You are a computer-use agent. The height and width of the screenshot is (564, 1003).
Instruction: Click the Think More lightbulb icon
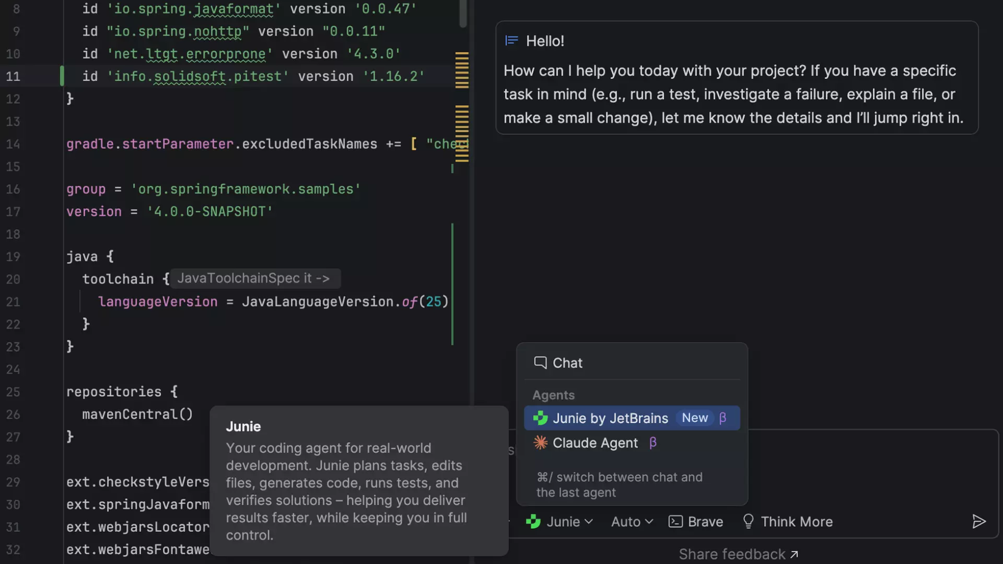point(748,521)
